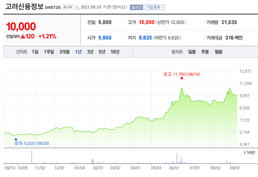Click the volume value 31,635
Screen dimensions: 258x177
tap(229, 22)
